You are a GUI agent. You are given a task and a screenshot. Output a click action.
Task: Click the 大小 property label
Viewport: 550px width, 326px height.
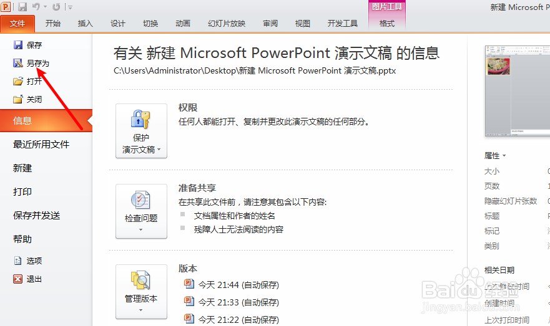click(492, 171)
